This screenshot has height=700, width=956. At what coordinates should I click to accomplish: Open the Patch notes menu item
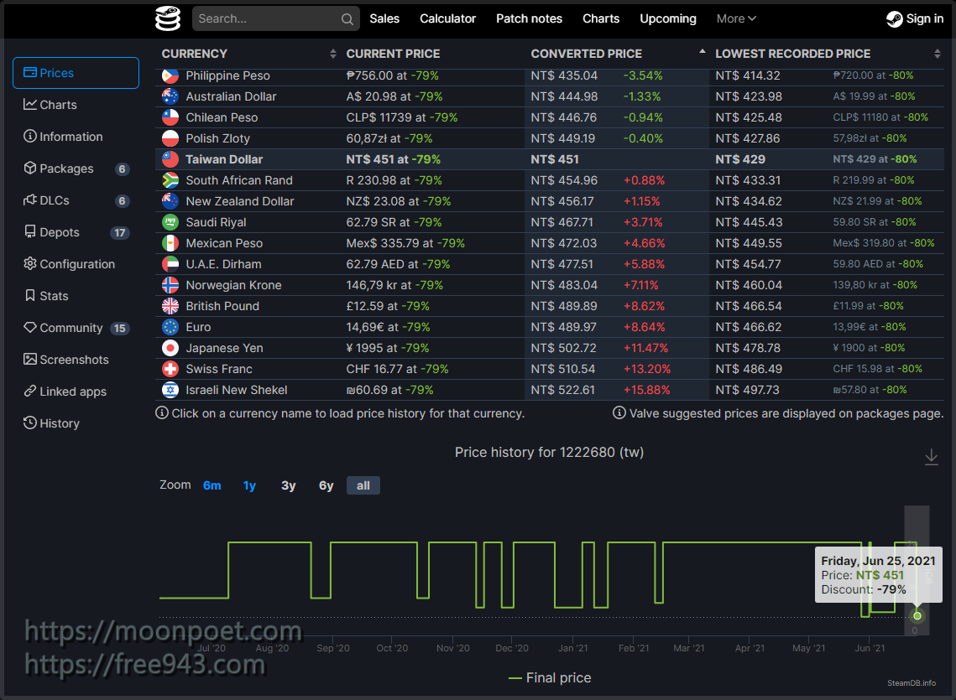[x=529, y=18]
